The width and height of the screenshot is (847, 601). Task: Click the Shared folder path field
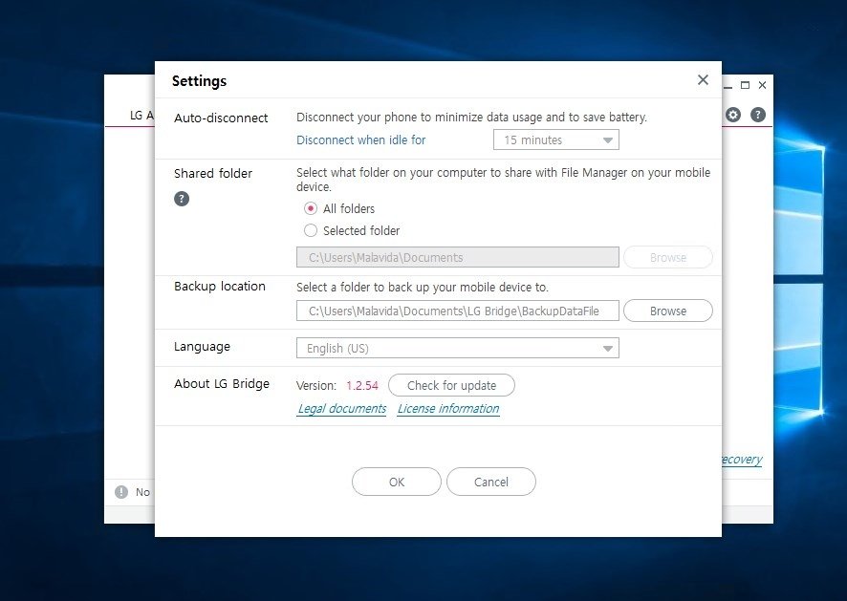[x=458, y=258]
